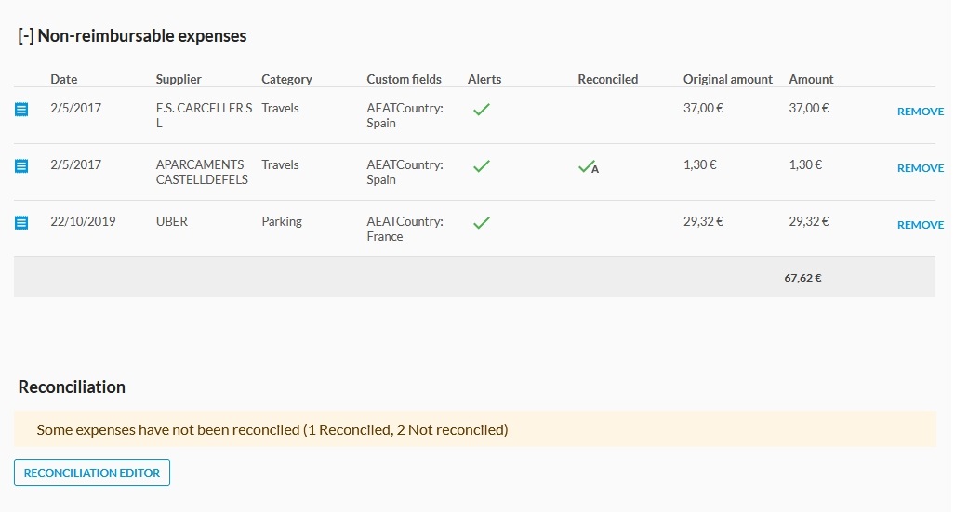Click the Date column header

tap(63, 79)
